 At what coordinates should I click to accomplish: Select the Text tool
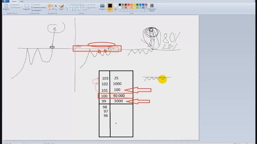pos(56,6)
